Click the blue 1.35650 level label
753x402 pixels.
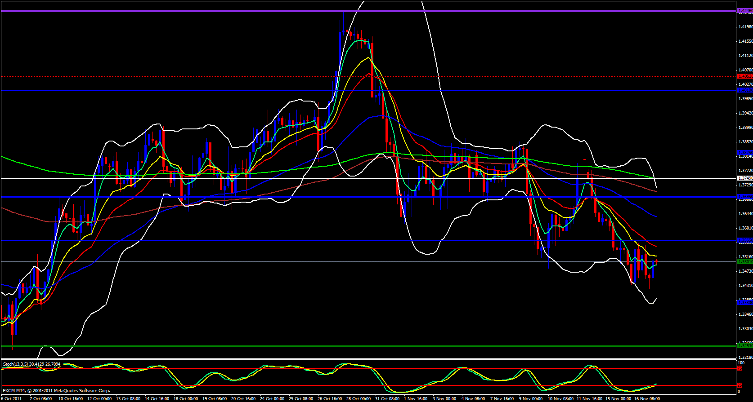pos(744,241)
